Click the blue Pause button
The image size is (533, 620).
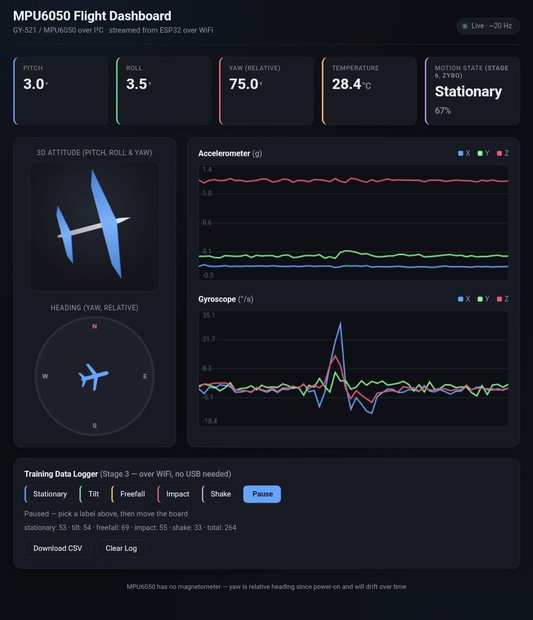tap(262, 494)
